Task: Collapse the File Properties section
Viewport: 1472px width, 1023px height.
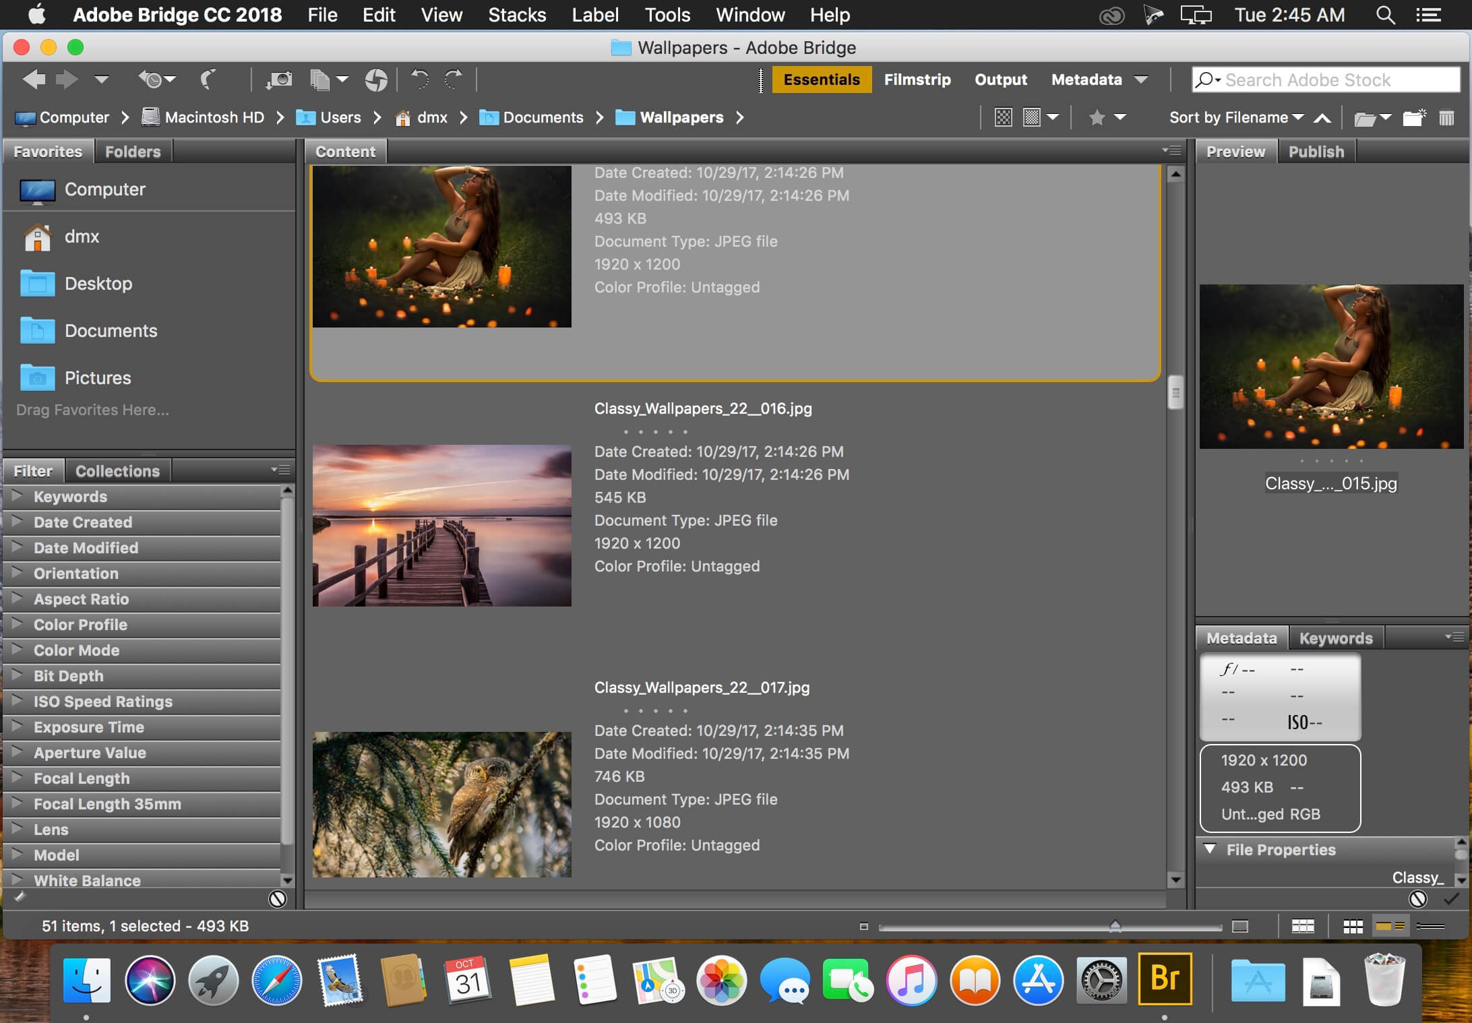Action: click(x=1210, y=848)
